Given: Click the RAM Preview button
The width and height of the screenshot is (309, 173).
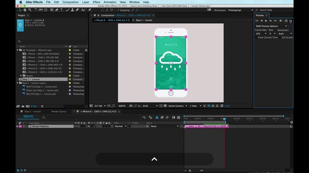Looking at the screenshot, I should [291, 21].
